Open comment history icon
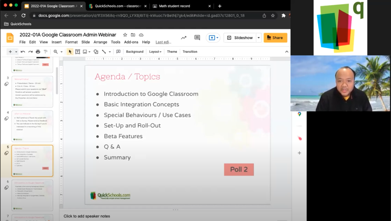This screenshot has height=221, width=391. pos(197,38)
